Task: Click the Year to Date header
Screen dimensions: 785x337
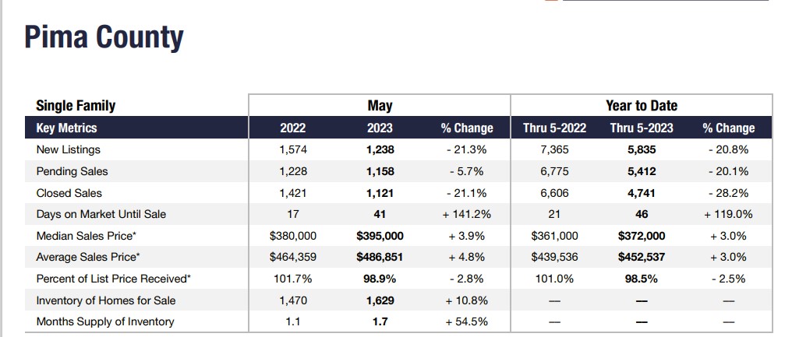Action: point(642,106)
